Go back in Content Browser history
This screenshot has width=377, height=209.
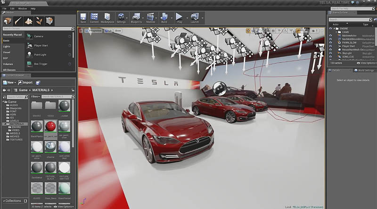pyautogui.click(x=4, y=90)
